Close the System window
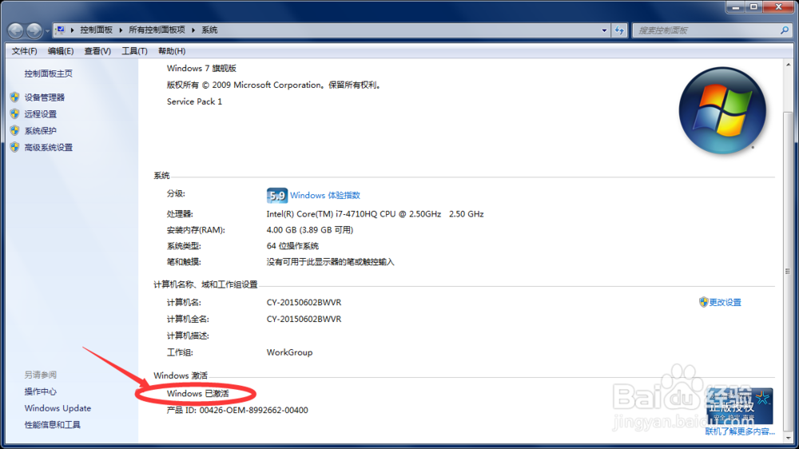This screenshot has height=449, width=799. [778, 7]
